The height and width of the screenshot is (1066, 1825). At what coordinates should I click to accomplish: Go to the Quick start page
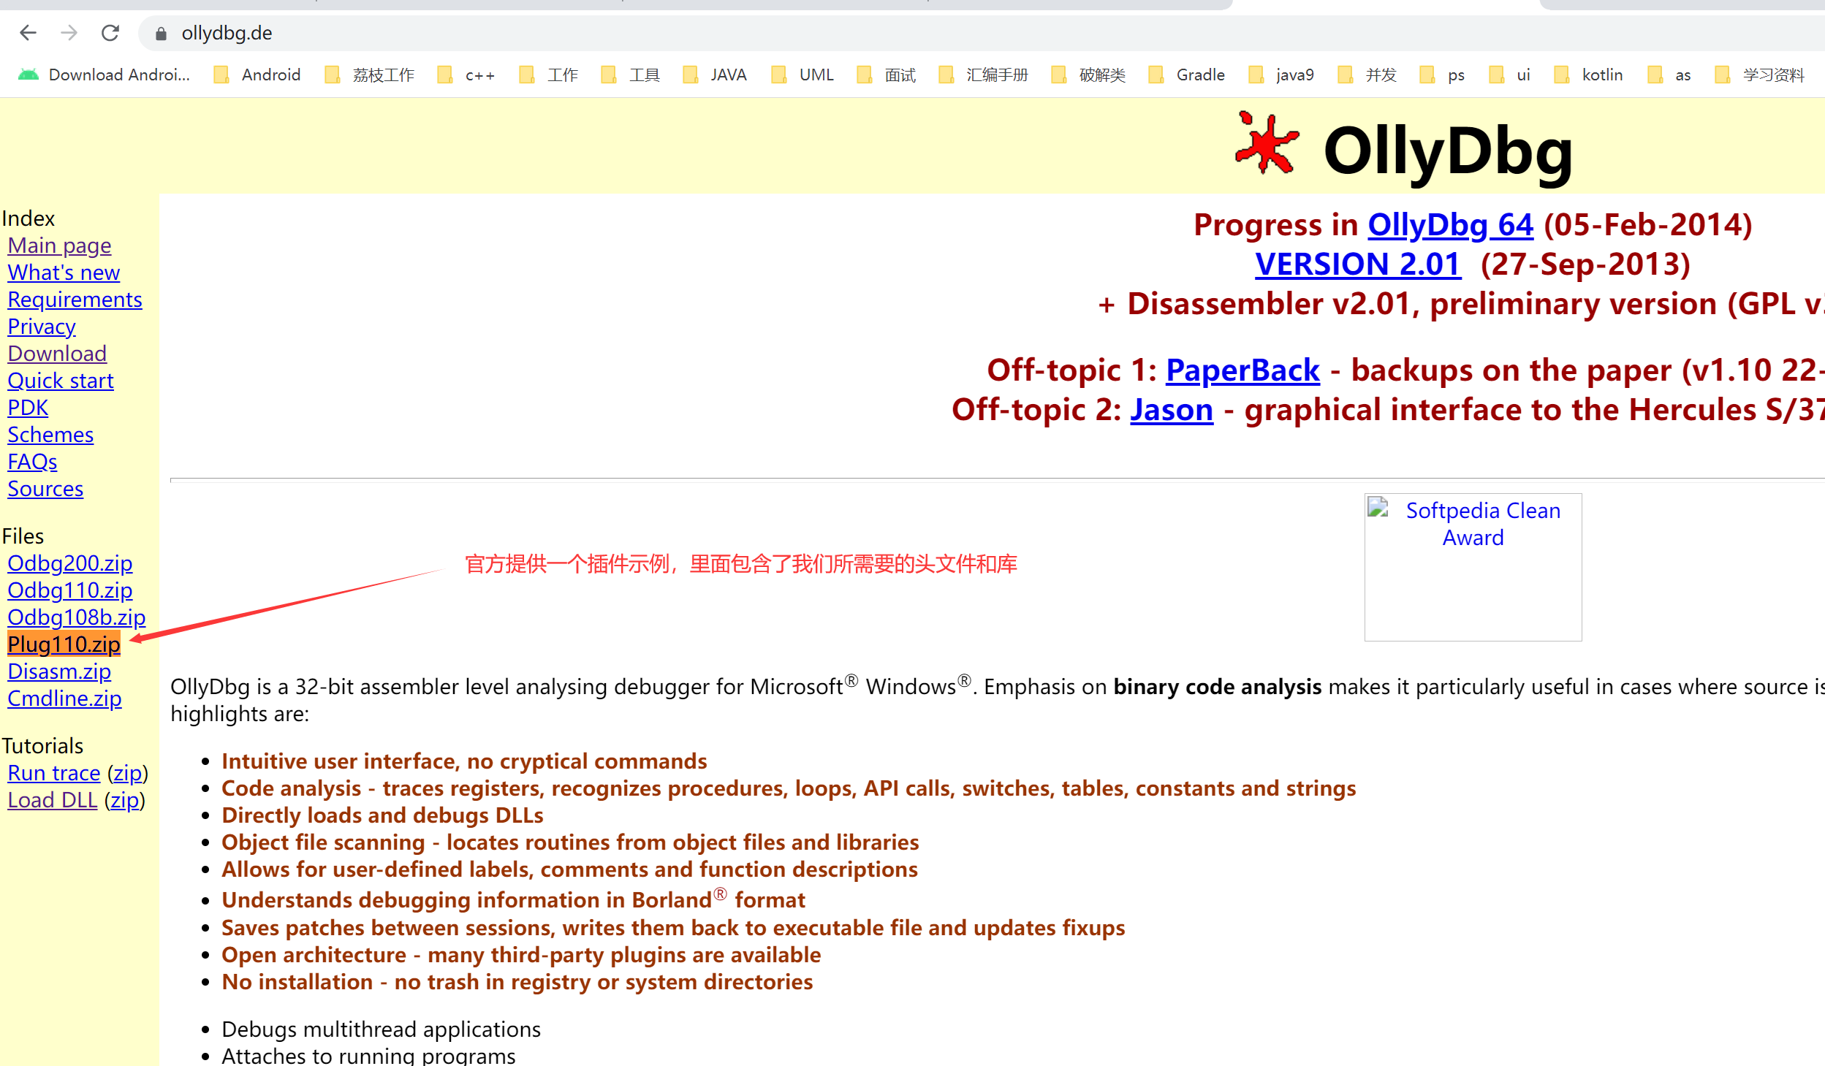pos(61,381)
